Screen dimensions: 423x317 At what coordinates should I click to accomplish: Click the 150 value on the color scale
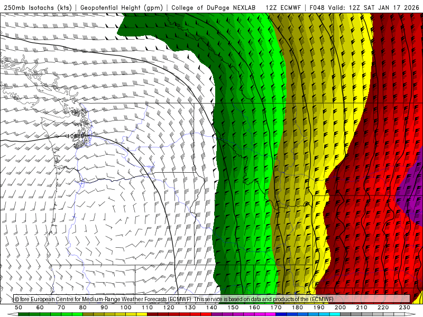233,307
